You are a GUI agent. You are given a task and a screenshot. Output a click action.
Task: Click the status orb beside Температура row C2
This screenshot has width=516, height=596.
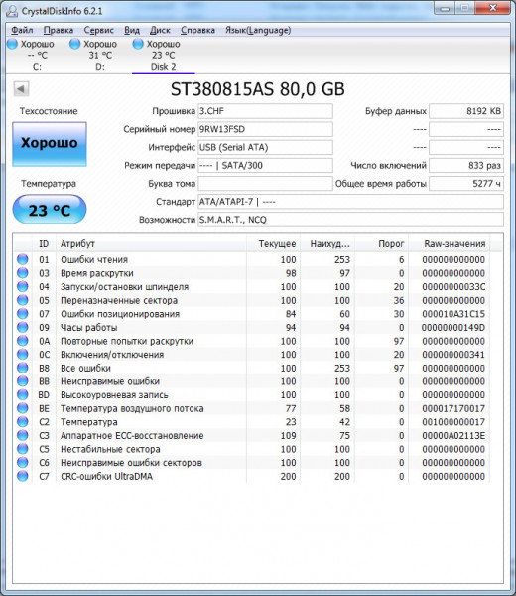pyautogui.click(x=23, y=421)
